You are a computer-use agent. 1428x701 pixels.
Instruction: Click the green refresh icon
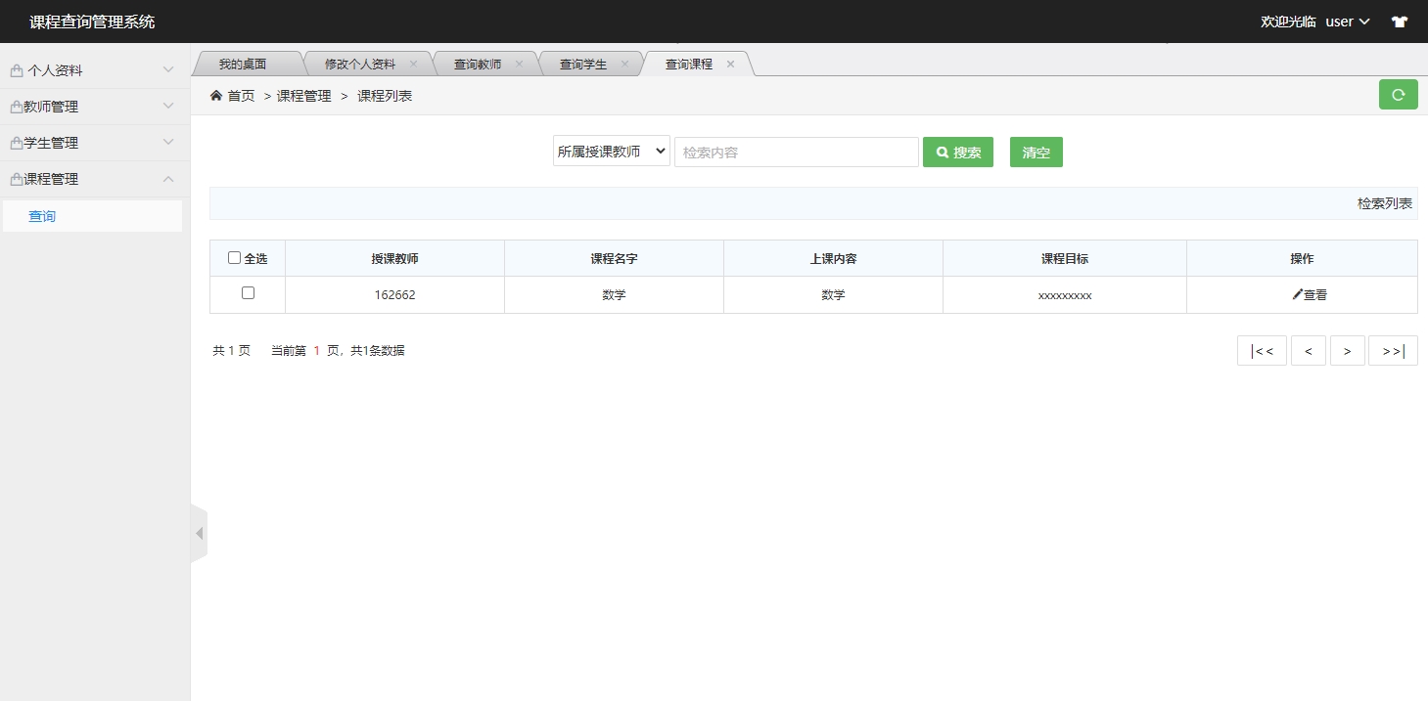1398,94
